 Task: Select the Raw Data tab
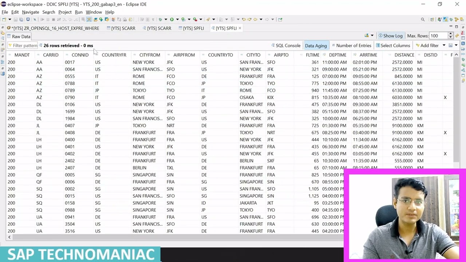click(19, 36)
